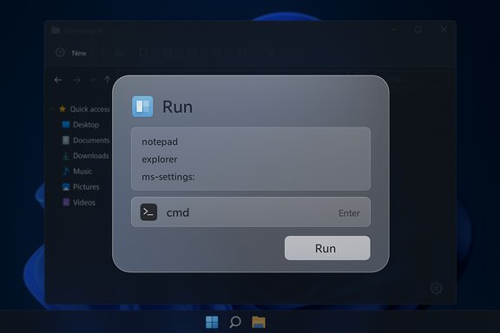The height and width of the screenshot is (333, 500).
Task: Open Pictures in the File Explorer sidebar
Action: click(x=81, y=187)
